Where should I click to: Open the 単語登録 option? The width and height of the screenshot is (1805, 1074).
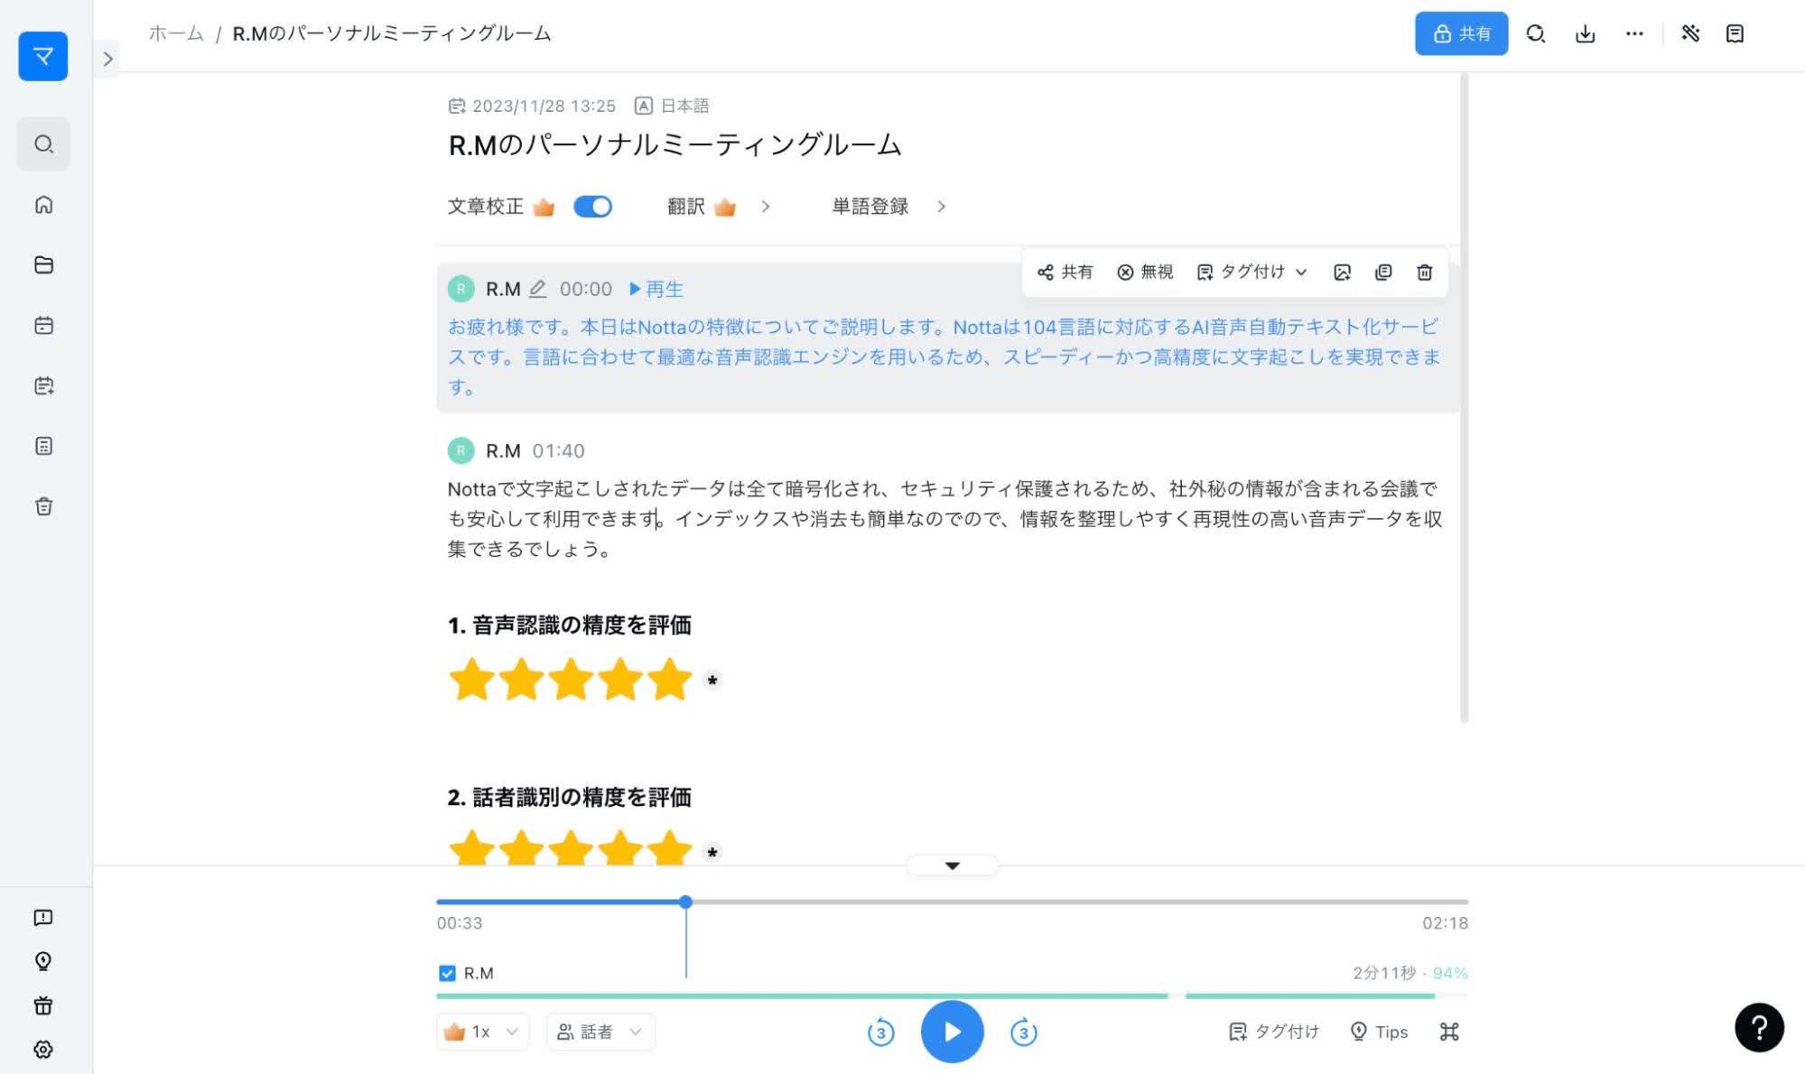click(870, 207)
